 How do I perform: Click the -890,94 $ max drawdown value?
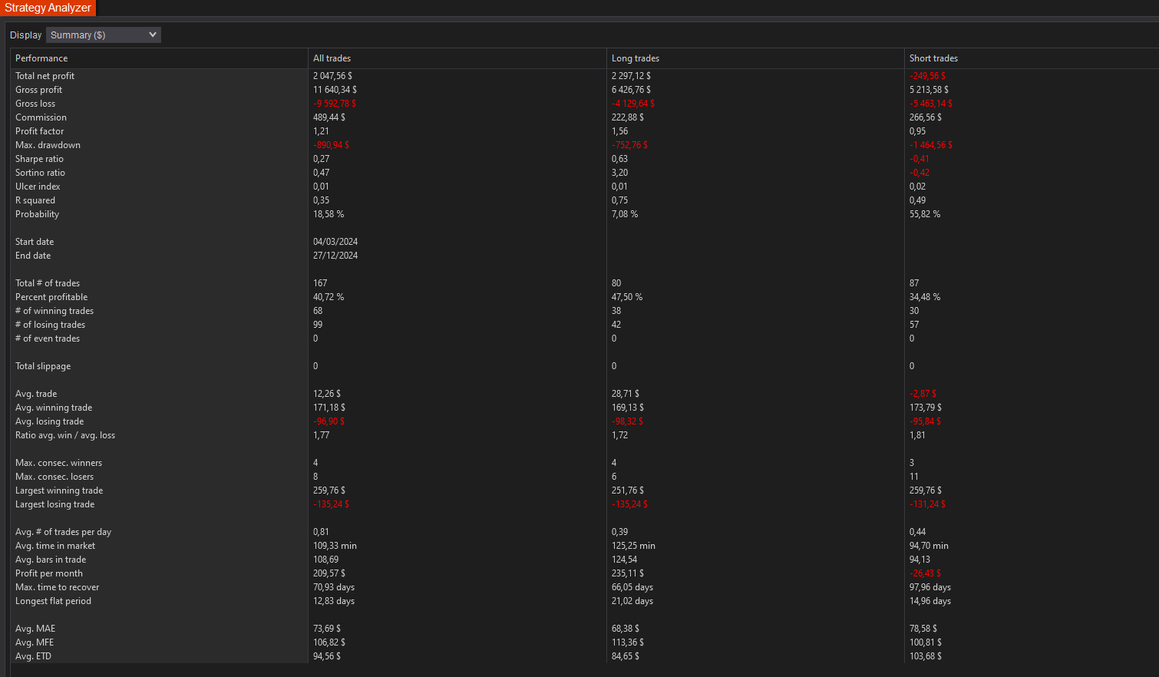(331, 145)
